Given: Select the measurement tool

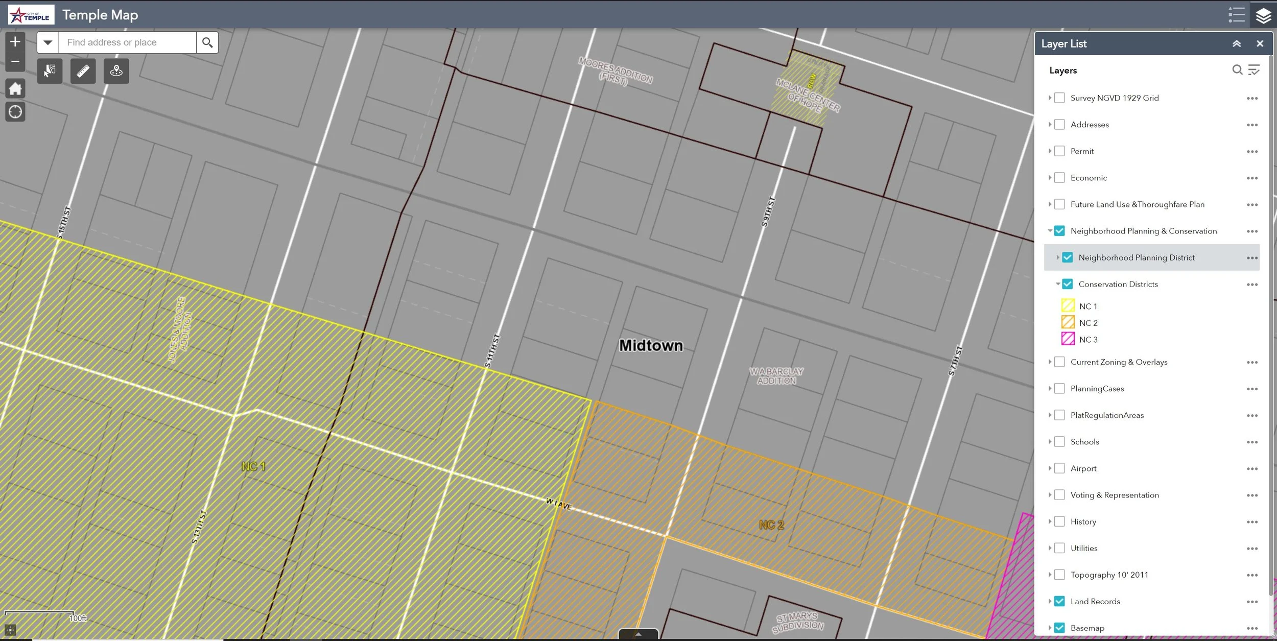Looking at the screenshot, I should [x=83, y=71].
